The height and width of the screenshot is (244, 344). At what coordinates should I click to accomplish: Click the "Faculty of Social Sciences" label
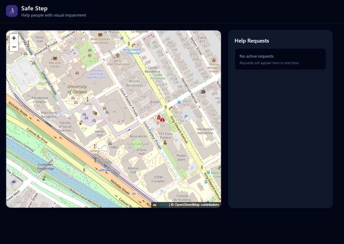click(65, 127)
